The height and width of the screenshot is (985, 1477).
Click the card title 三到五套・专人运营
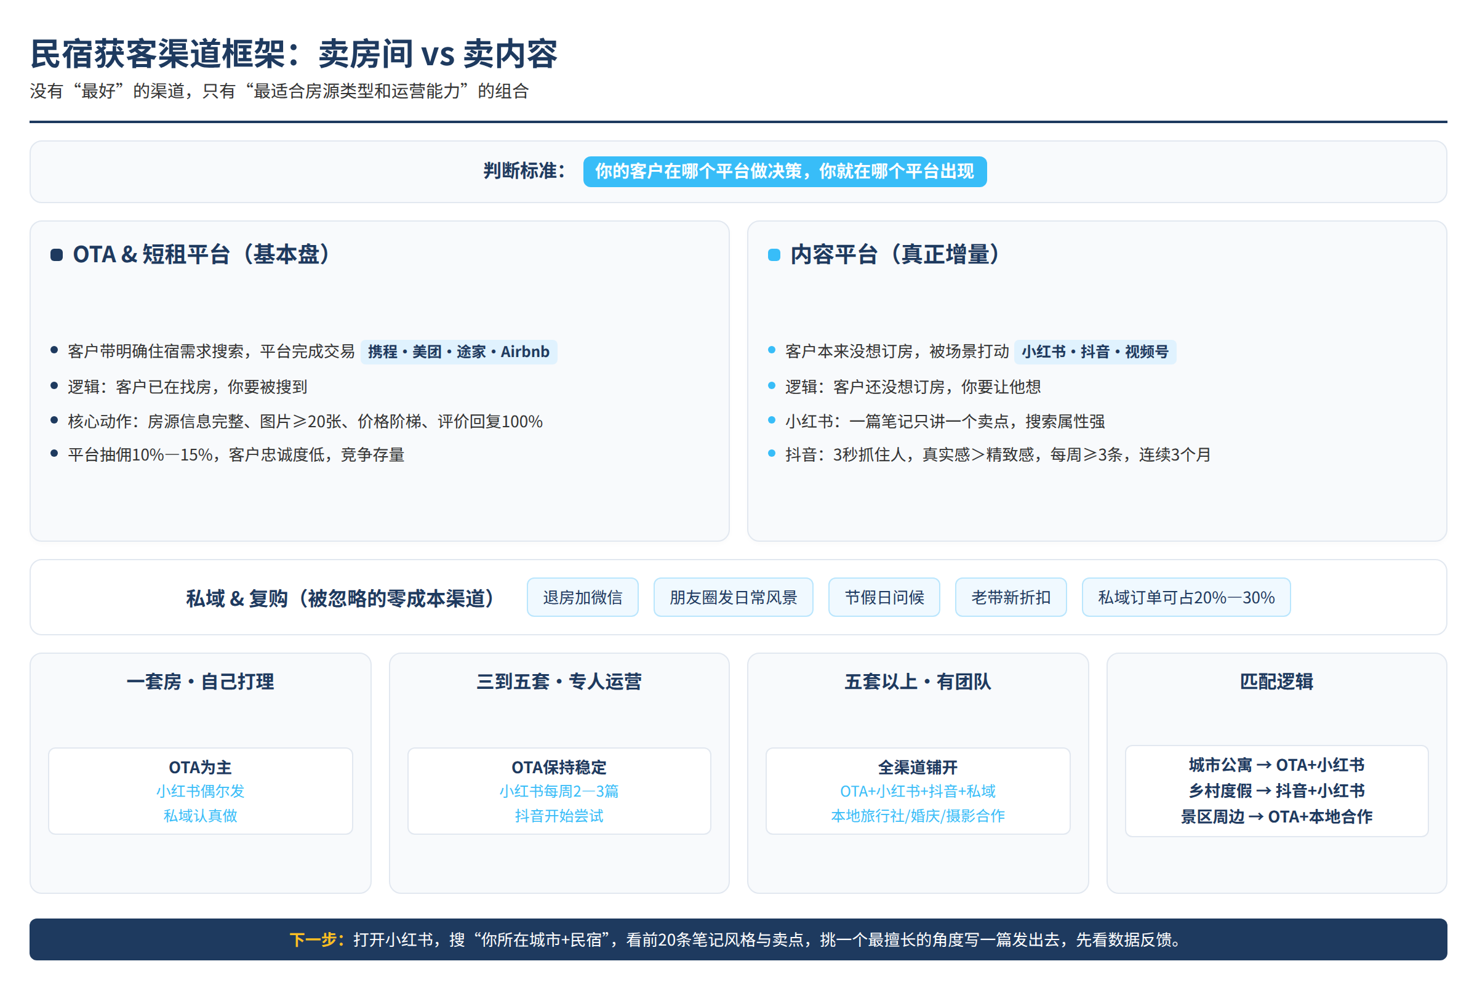(559, 681)
